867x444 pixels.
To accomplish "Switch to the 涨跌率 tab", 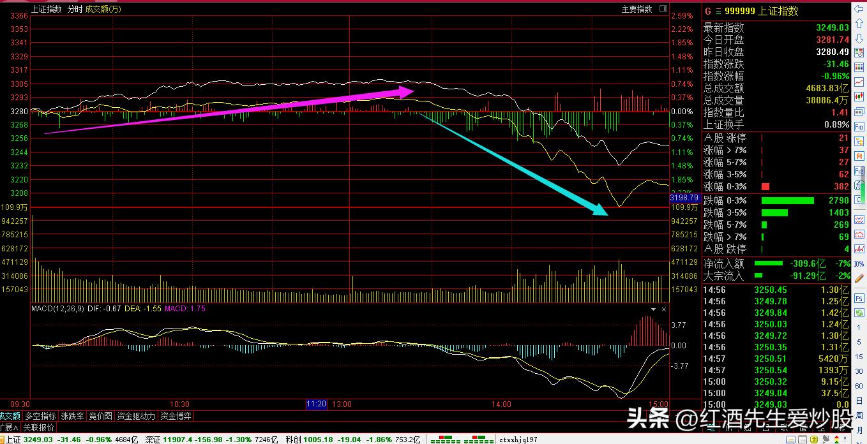I will 72,416.
